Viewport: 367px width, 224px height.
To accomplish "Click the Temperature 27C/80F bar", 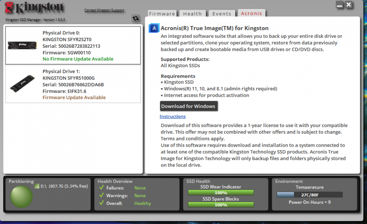I will [310, 195].
